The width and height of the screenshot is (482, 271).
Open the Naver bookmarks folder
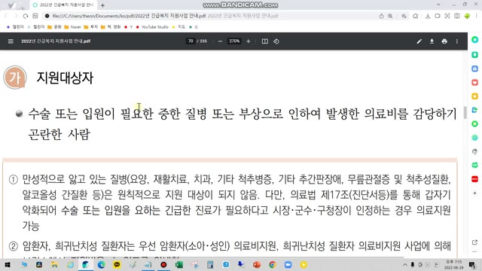click(x=72, y=27)
